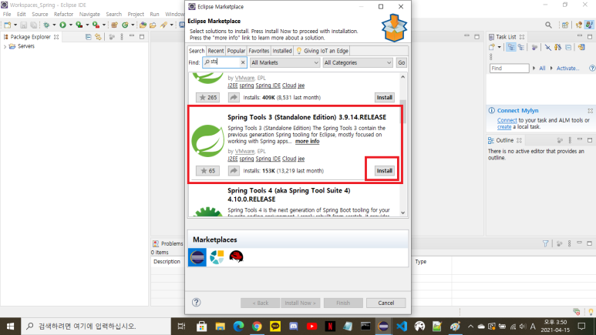Open Visual Studio Code from taskbar
Screen dimensions: 596x335
point(402,327)
